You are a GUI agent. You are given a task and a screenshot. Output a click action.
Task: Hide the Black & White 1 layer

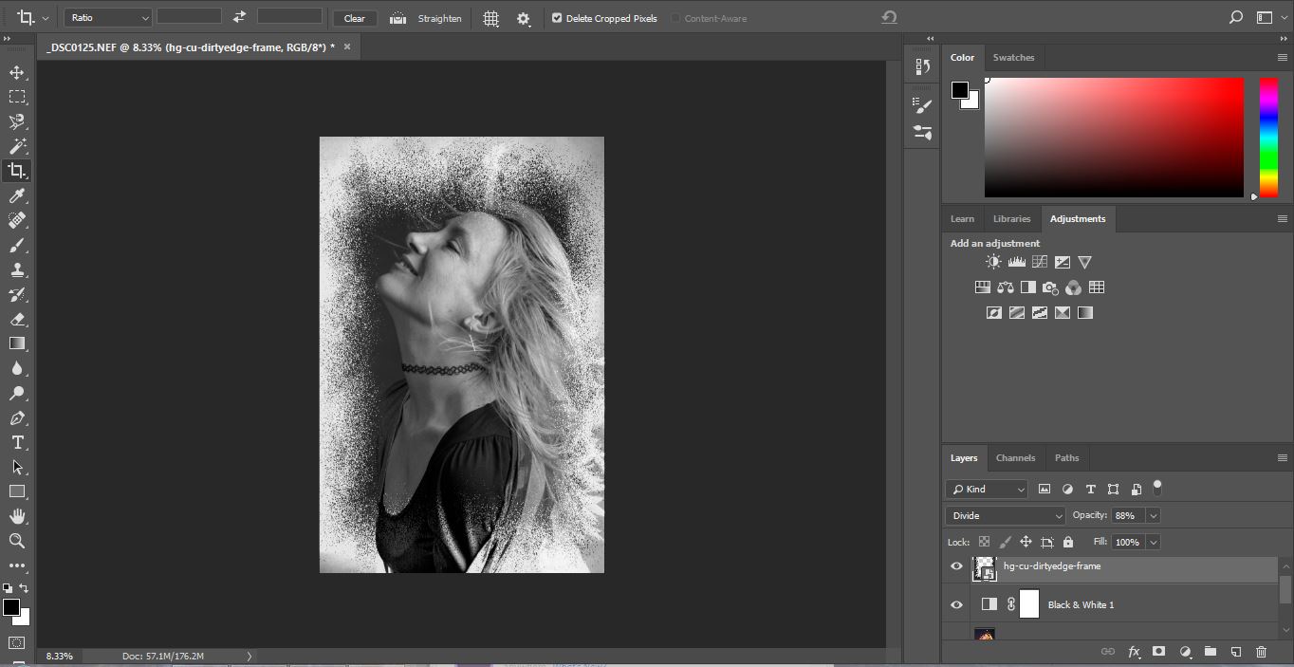click(956, 604)
